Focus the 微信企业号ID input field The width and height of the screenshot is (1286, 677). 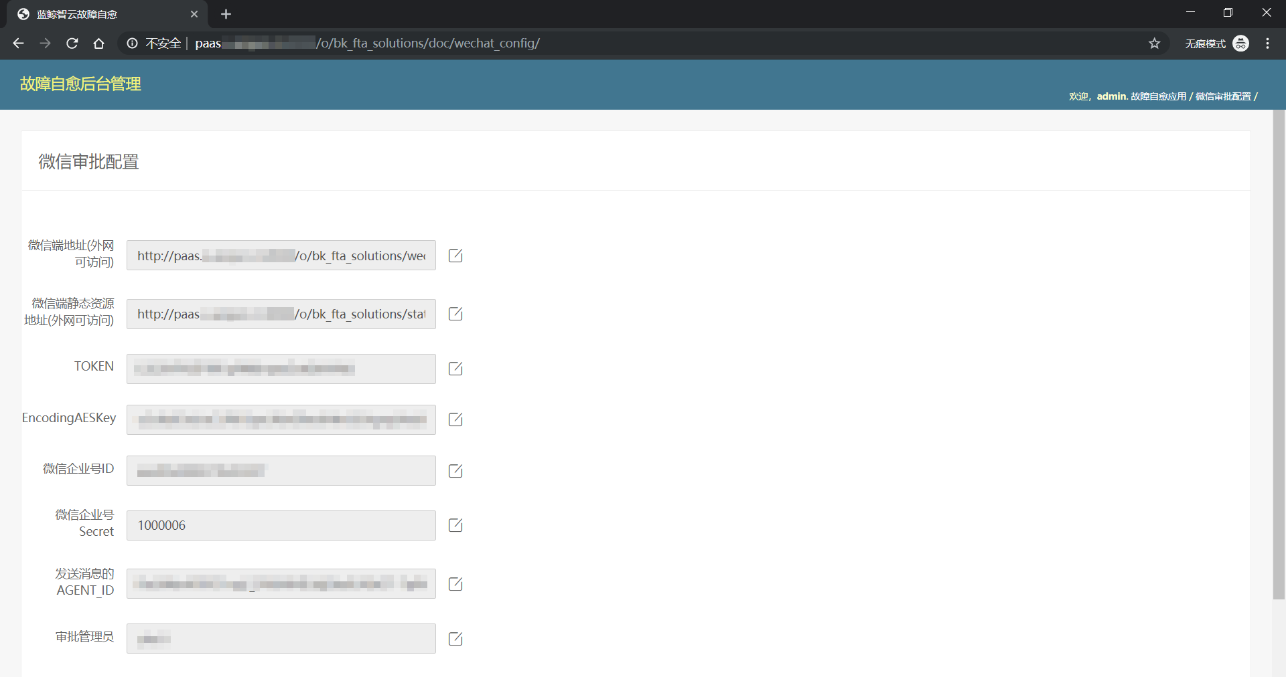pyautogui.click(x=281, y=471)
